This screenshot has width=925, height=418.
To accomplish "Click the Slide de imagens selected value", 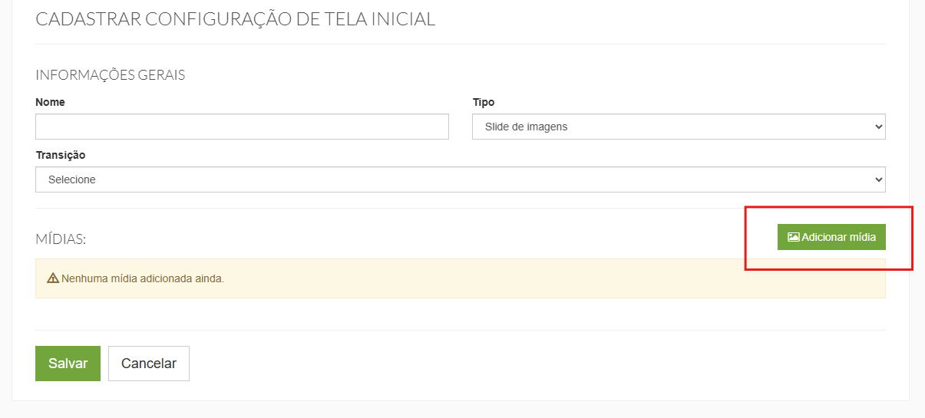I will click(526, 127).
